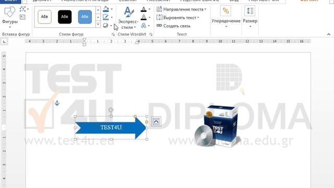Open the Стили фигур dialog launcher
Screen dimensions: 334x188
[113, 34]
